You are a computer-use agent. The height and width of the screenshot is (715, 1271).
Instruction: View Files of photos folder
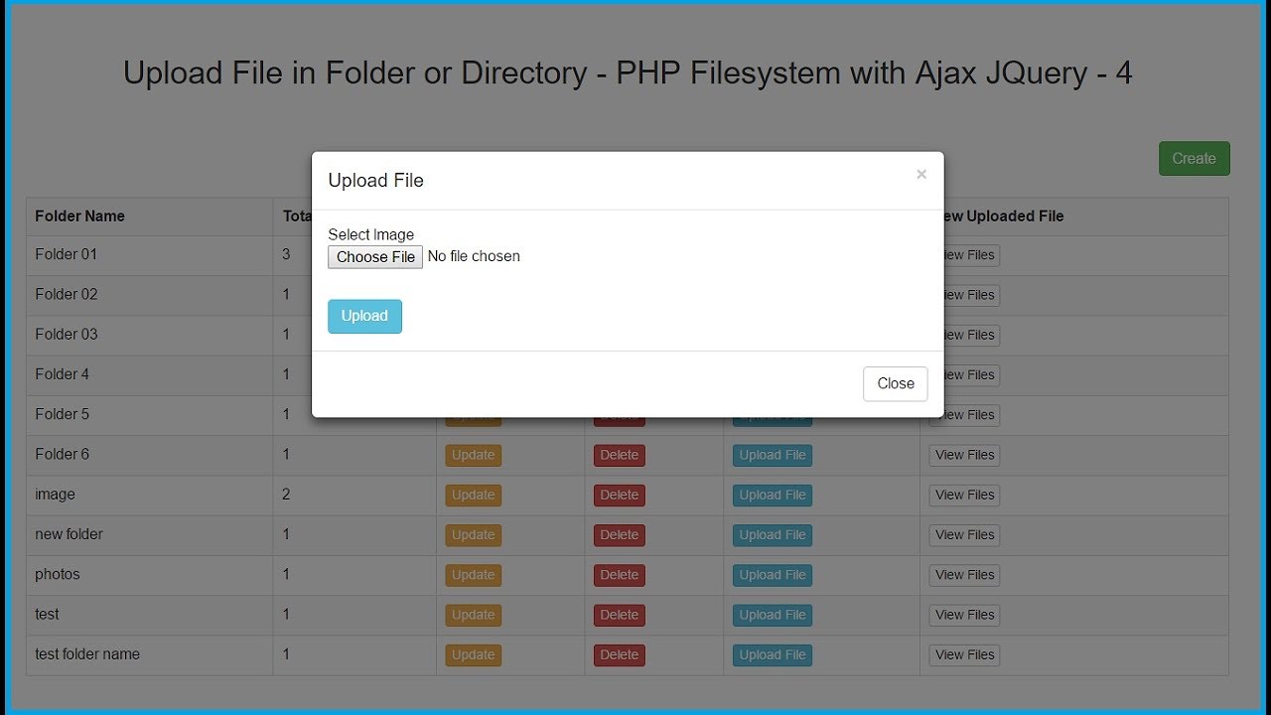pyautogui.click(x=964, y=575)
